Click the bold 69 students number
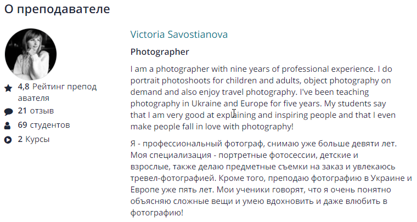417x222 pixels. click(x=22, y=125)
